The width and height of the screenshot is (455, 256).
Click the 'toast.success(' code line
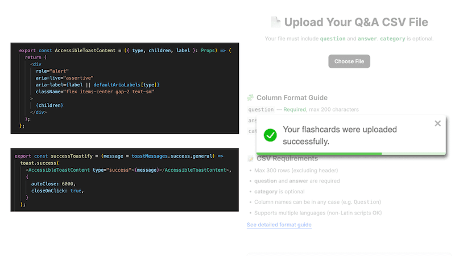pyautogui.click(x=39, y=163)
